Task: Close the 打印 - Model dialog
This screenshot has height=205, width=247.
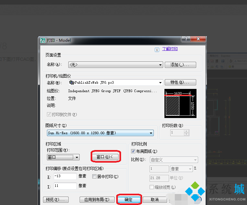Action: (198, 39)
